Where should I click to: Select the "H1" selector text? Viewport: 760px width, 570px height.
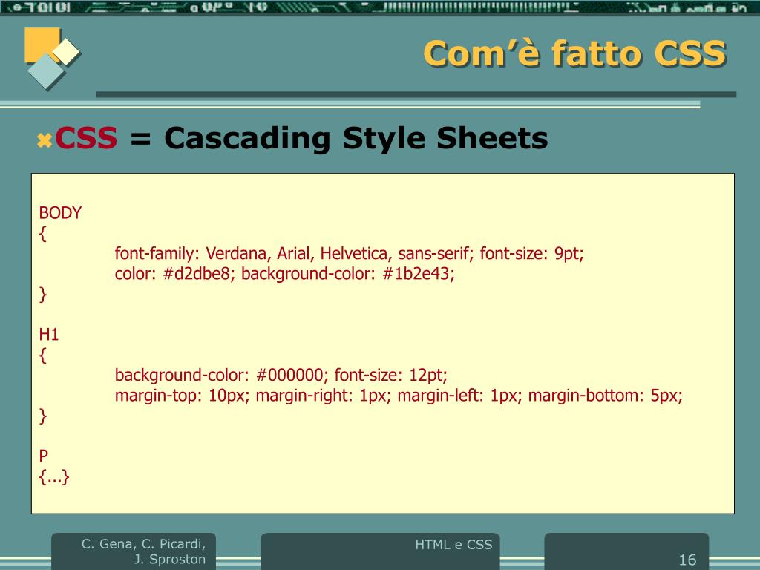(49, 335)
